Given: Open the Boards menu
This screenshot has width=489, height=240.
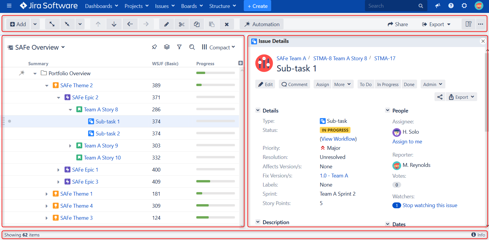Looking at the screenshot, I should [x=192, y=6].
